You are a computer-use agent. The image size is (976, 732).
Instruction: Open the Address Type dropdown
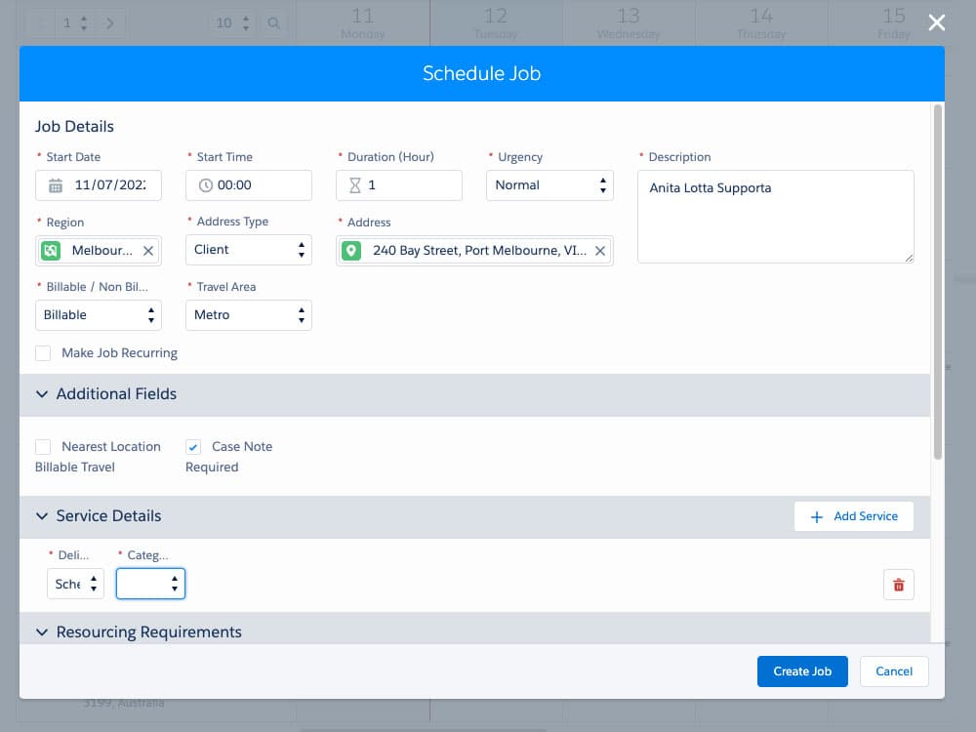(248, 250)
